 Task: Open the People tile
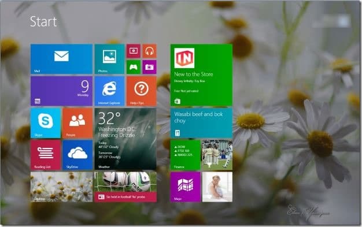[77, 123]
